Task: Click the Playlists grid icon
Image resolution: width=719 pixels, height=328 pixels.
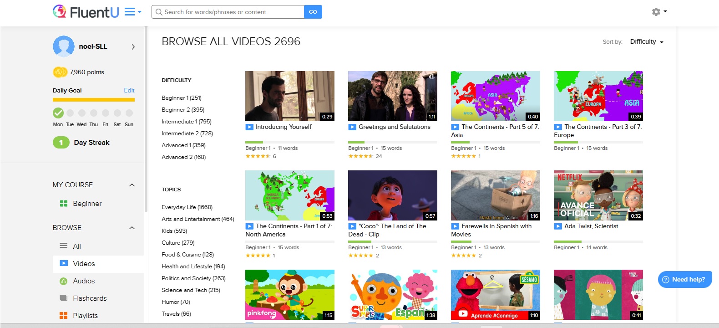Action: click(64, 315)
